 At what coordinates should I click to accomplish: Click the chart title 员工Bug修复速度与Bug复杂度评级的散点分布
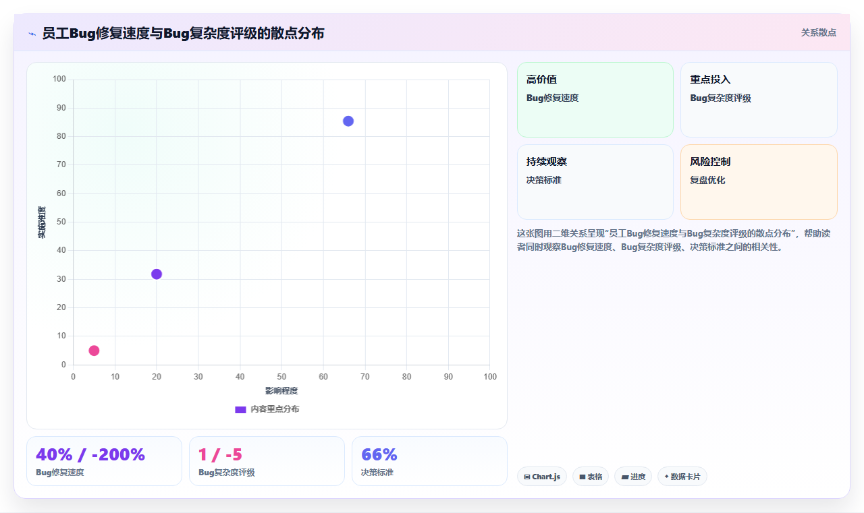(x=183, y=33)
